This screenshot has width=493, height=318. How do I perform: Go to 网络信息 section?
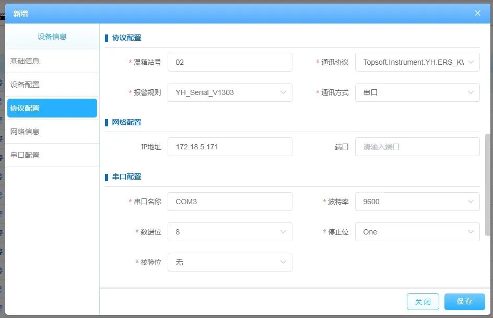(52, 132)
